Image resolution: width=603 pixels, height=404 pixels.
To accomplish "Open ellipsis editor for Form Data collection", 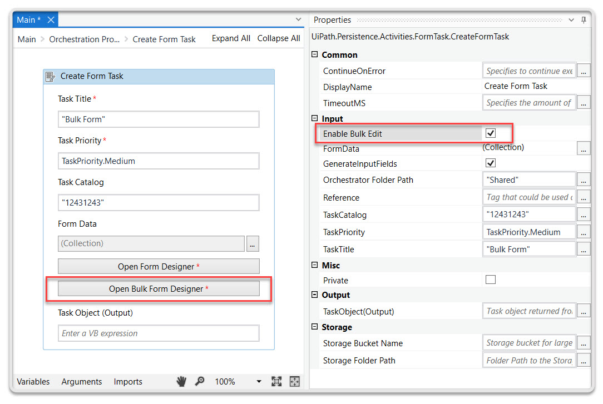I will click(x=253, y=243).
